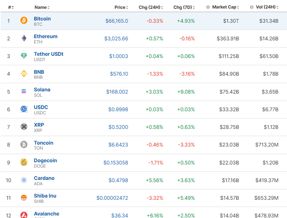Screen dimensions: 287x218
Task: Click the Solana logo icon
Action: [x=24, y=91]
